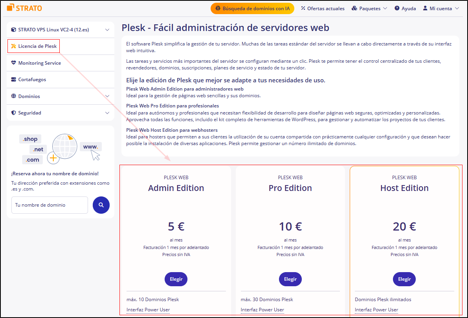Click the magnifier domain search button
Screen dimensions: 468x318
point(101,205)
